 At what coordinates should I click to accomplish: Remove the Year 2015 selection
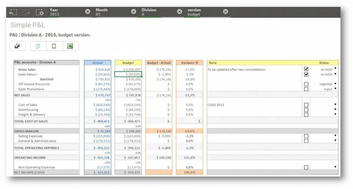click(x=88, y=11)
